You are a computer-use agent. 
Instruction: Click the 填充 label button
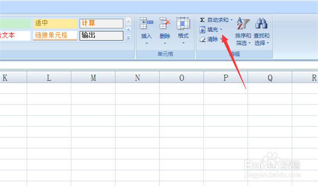[212, 30]
